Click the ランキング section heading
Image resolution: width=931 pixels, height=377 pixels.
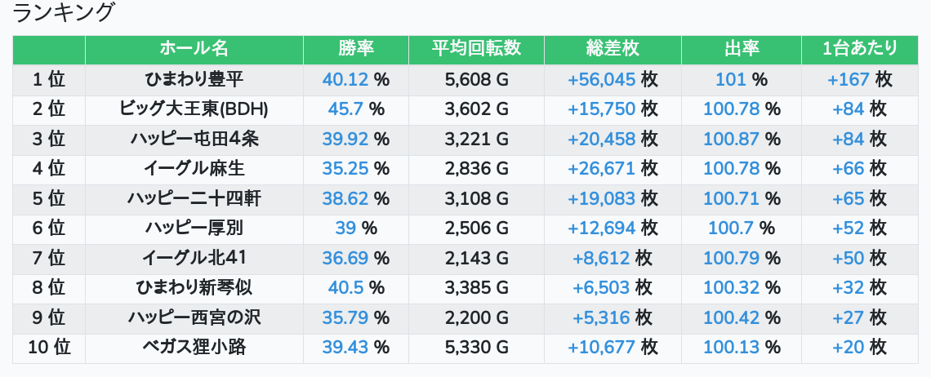coord(65,13)
